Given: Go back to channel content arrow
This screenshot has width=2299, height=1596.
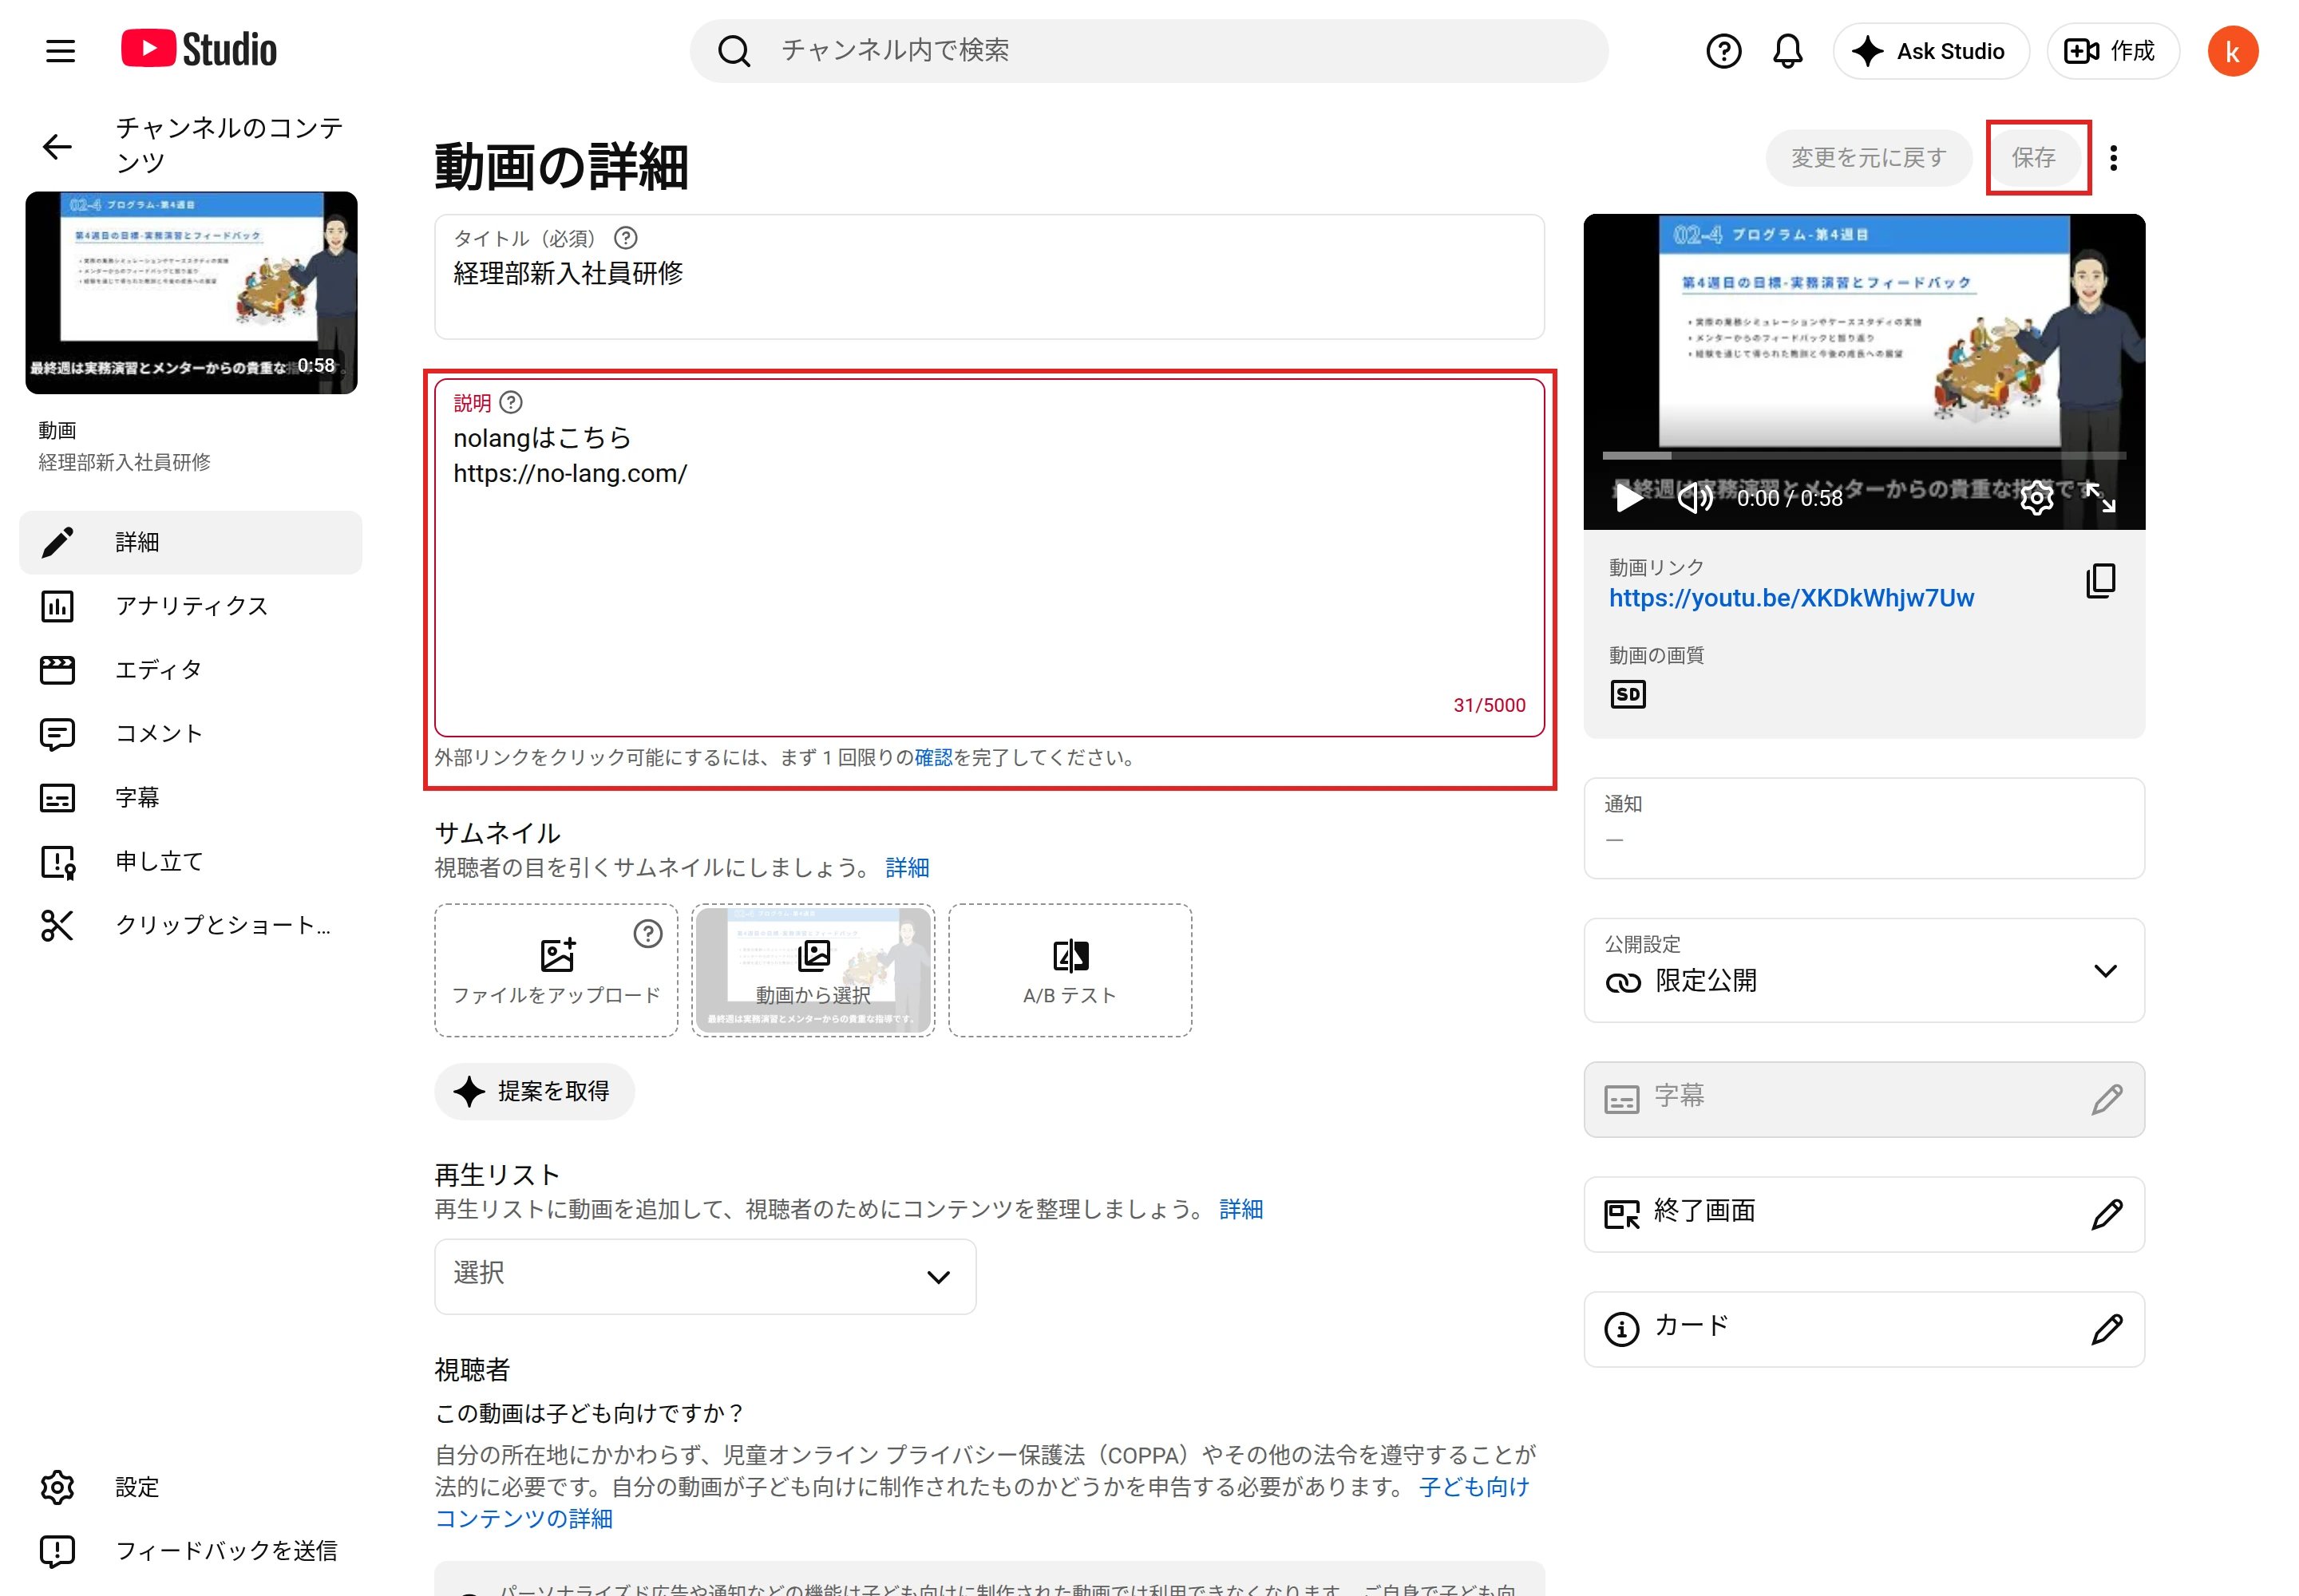Looking at the screenshot, I should (57, 146).
